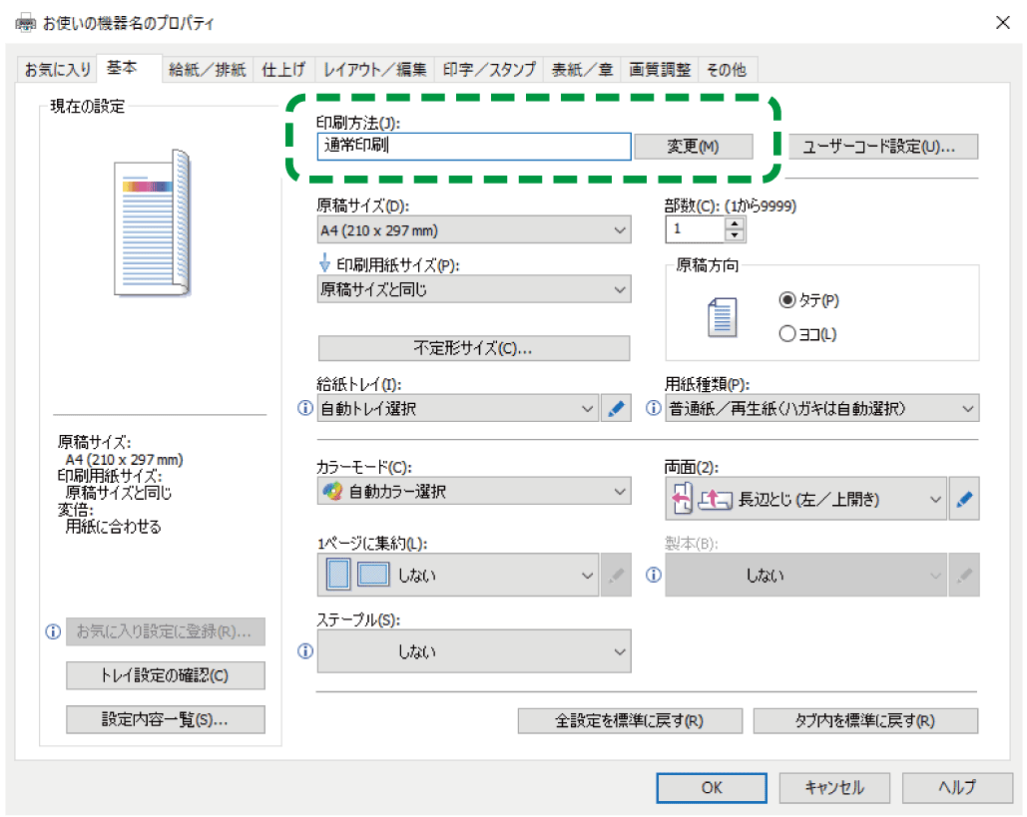Image resolution: width=1027 pixels, height=817 pixels.
Task: Select the ヨコ orientation radio button
Action: click(786, 334)
